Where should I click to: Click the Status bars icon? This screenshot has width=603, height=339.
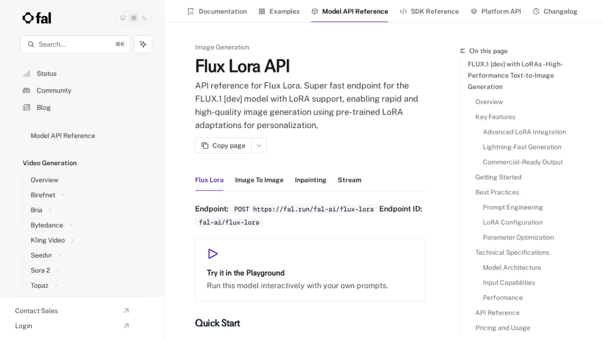[x=27, y=73]
